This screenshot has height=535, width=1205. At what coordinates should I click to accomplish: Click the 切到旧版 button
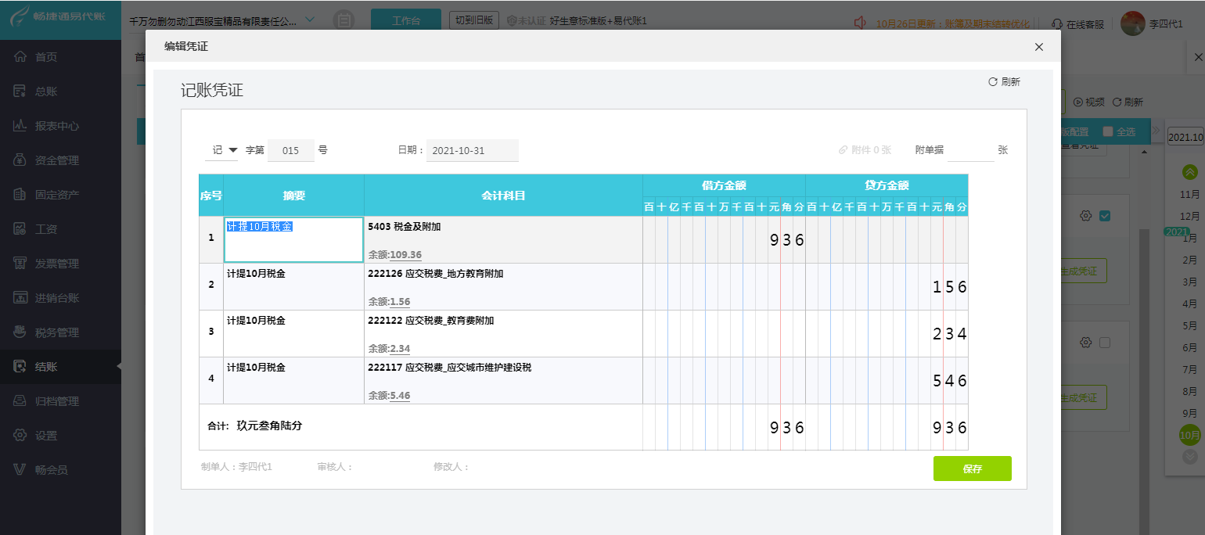473,20
